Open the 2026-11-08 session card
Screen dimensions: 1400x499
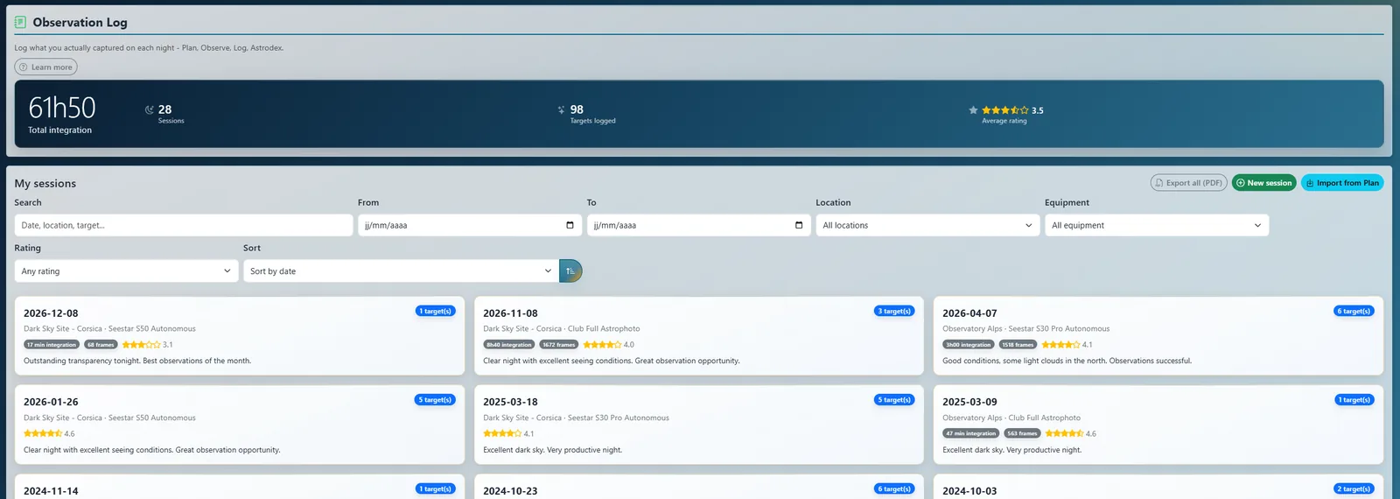point(698,336)
